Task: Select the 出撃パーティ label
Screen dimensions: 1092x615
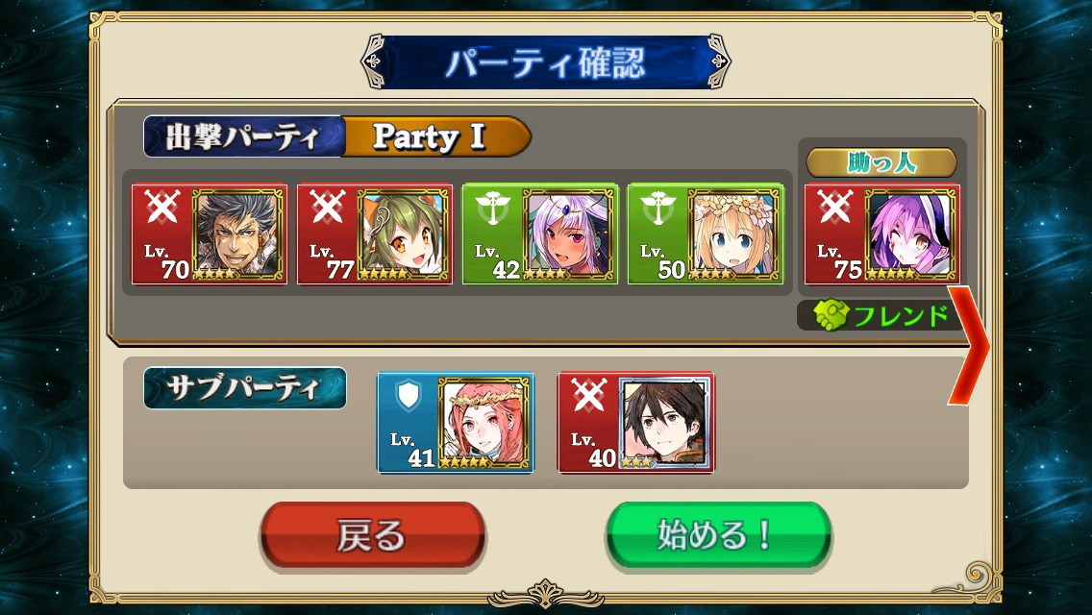Action: pyautogui.click(x=243, y=136)
